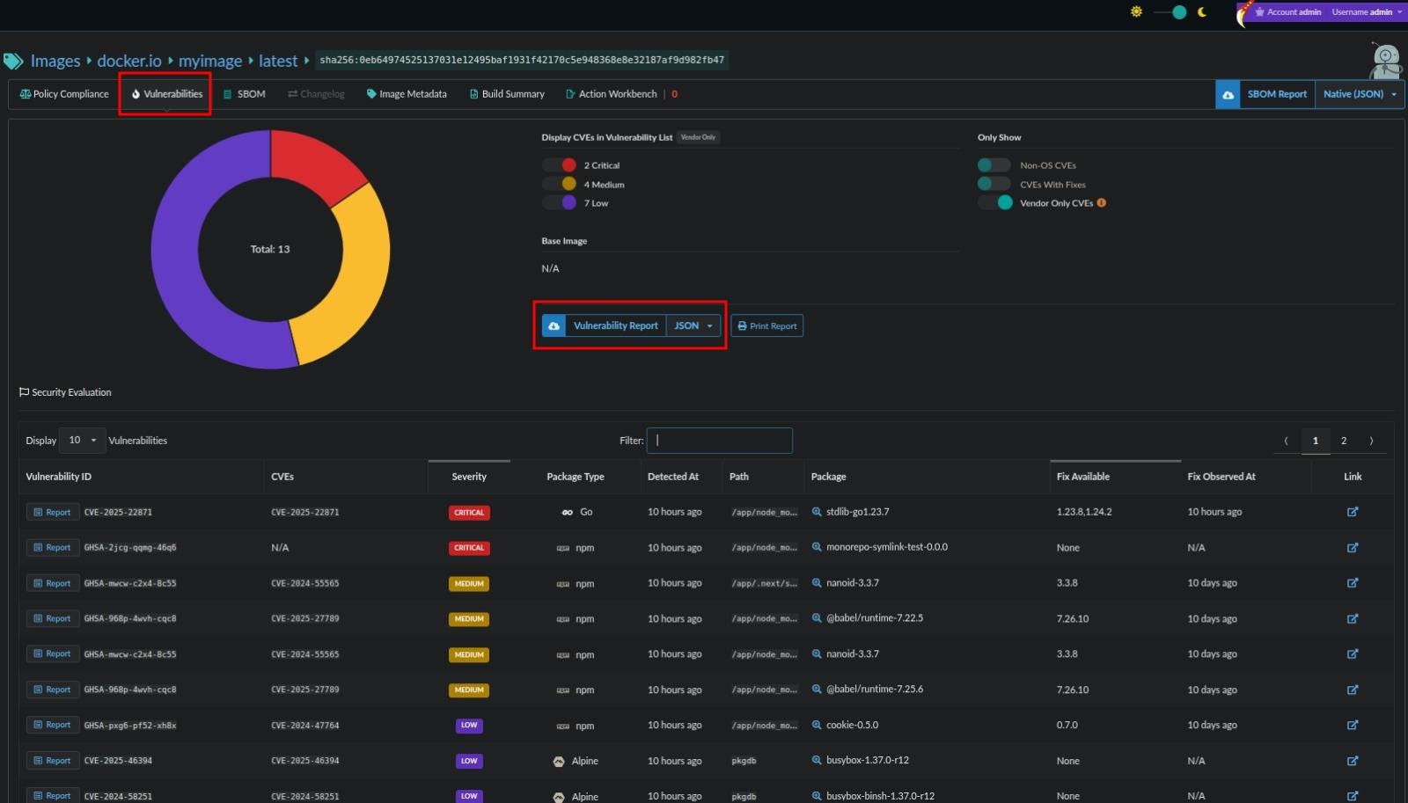Disable the Vendor Only CVEs toggle
This screenshot has height=803, width=1408.
(995, 202)
